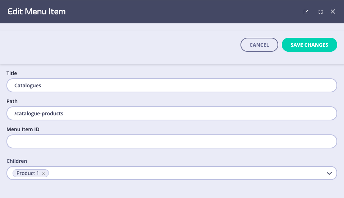344x198 pixels.
Task: Select the Product 1 chip
Action: tap(28, 173)
